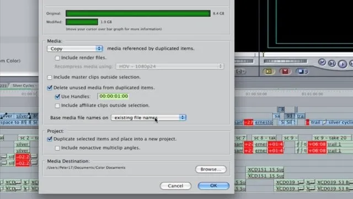This screenshot has width=353, height=199.
Task: Toggle Include render files checkbox
Action: click(x=57, y=58)
